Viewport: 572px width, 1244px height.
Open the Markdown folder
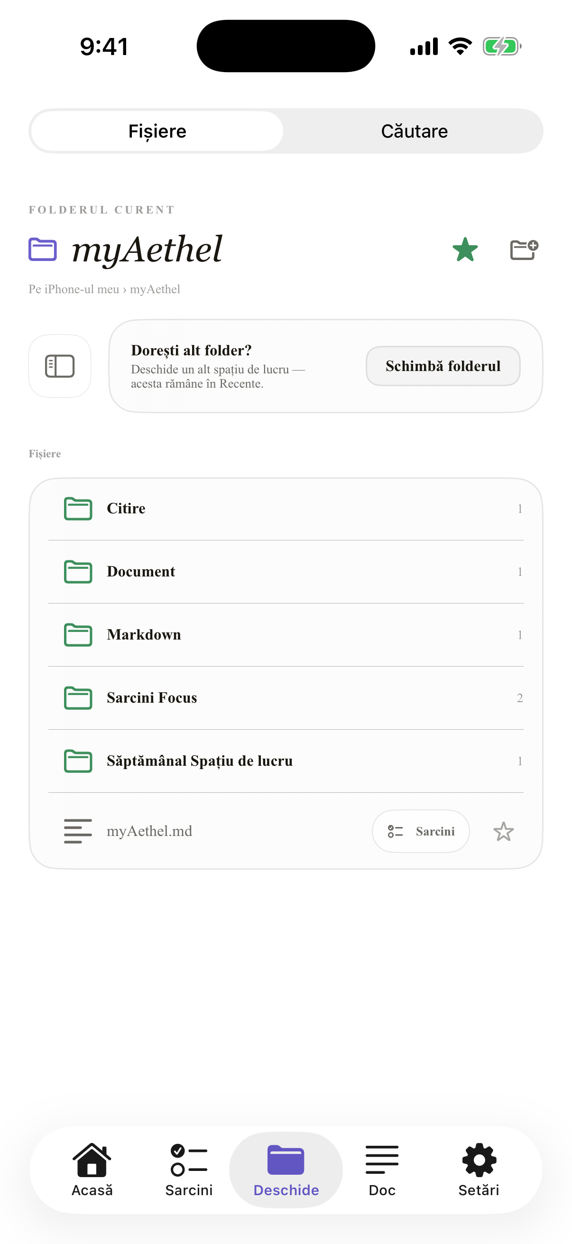pos(286,635)
